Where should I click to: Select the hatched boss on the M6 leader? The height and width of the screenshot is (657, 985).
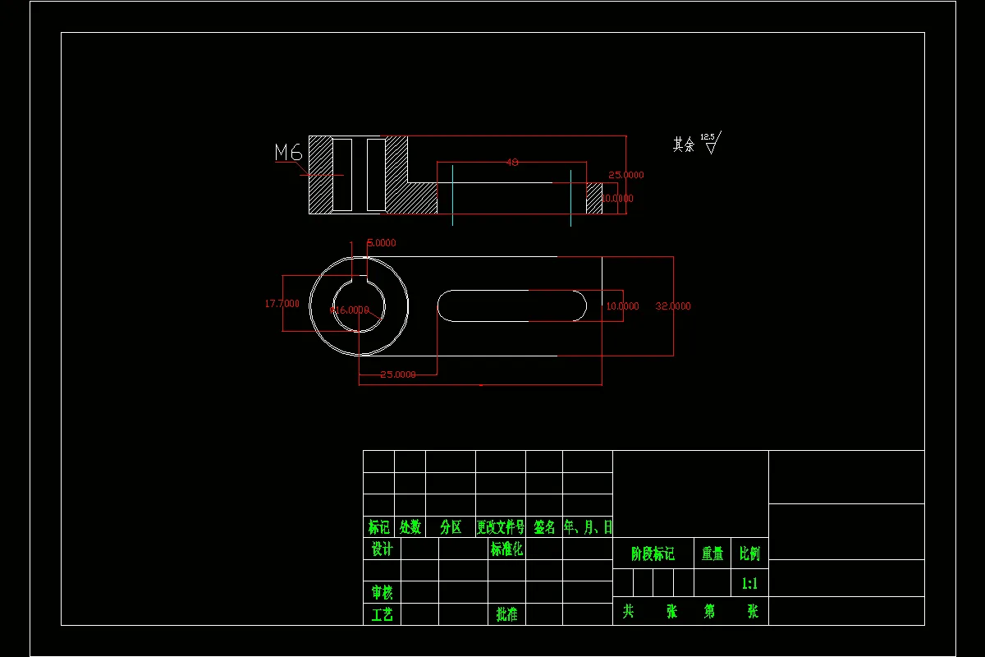tap(320, 174)
